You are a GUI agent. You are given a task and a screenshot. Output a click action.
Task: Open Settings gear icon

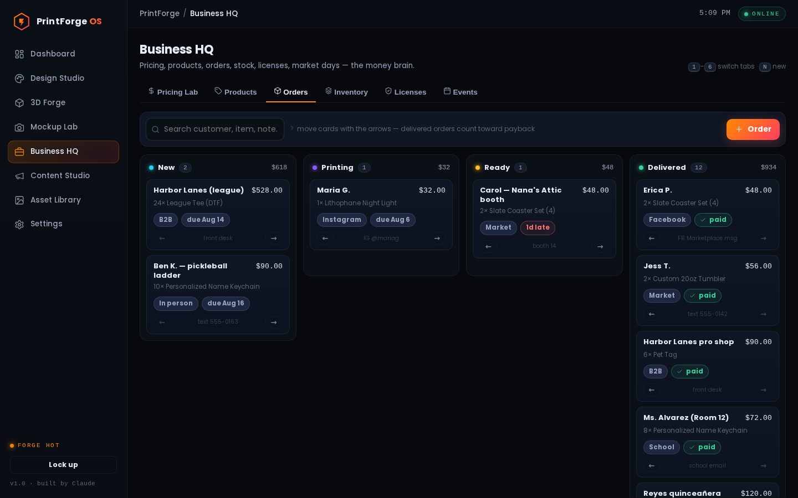[x=19, y=224]
